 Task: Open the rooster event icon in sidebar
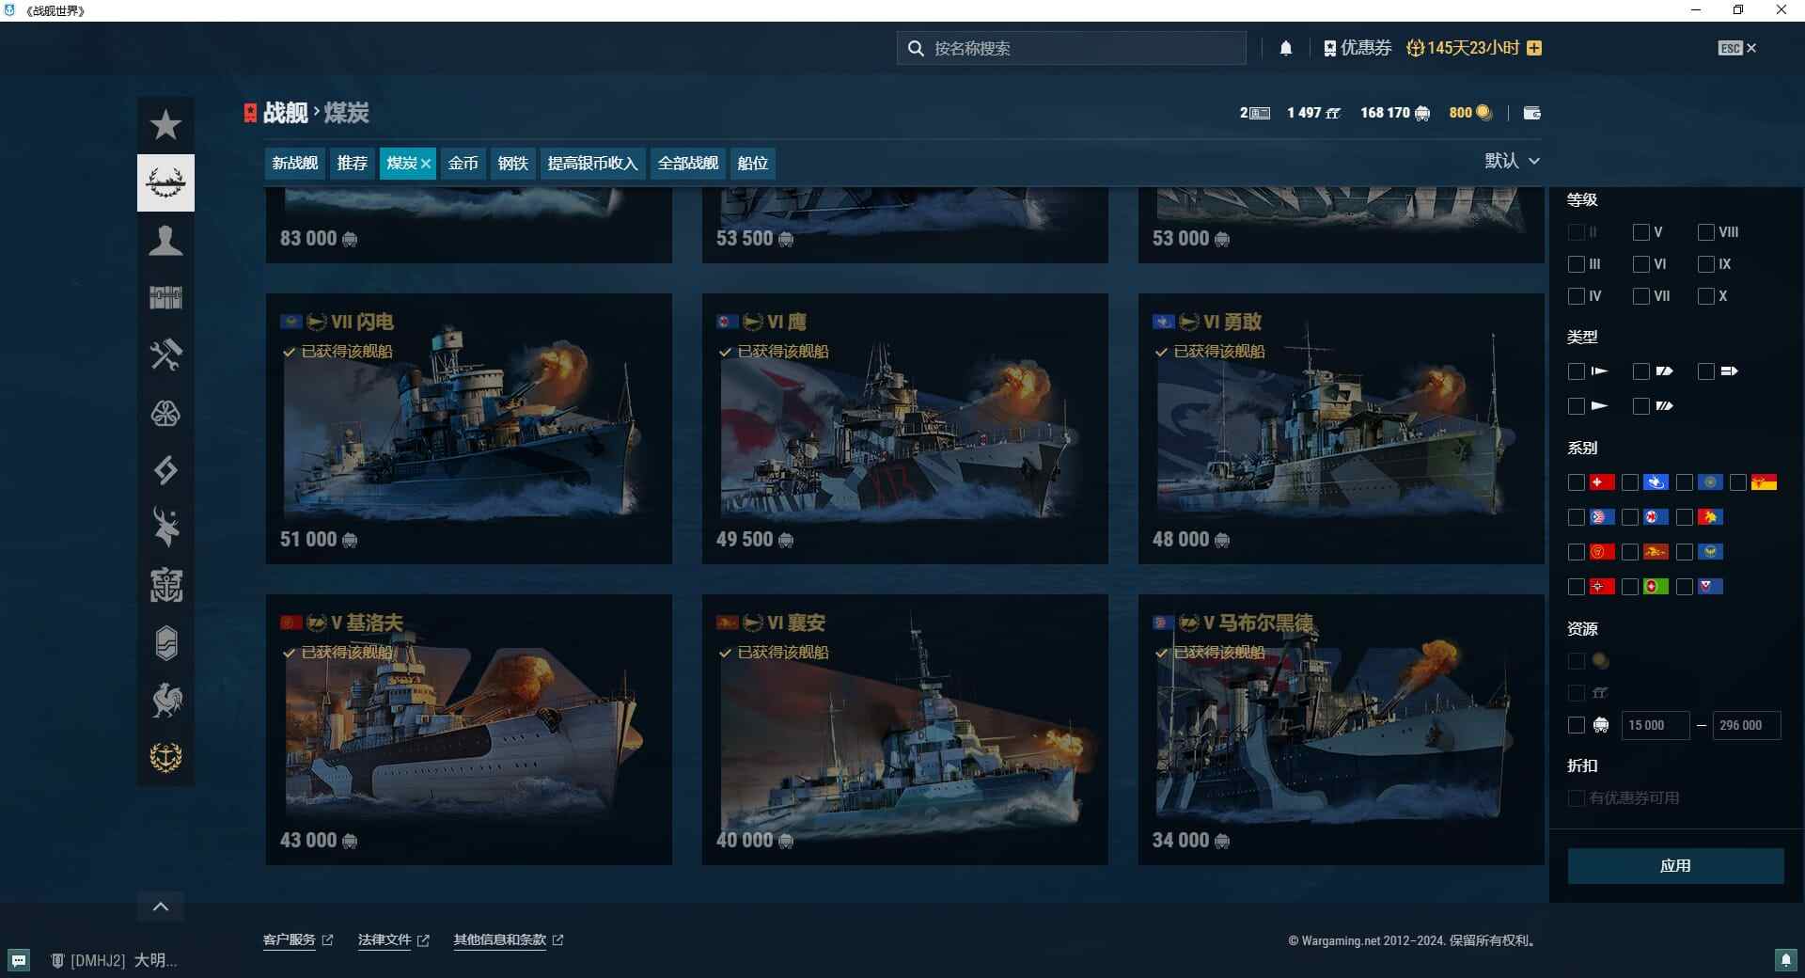pos(165,701)
